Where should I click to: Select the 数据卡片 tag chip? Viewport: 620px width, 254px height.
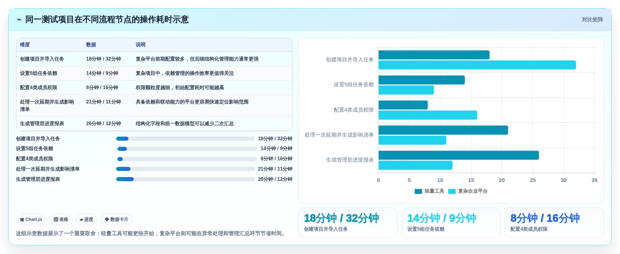point(117,220)
